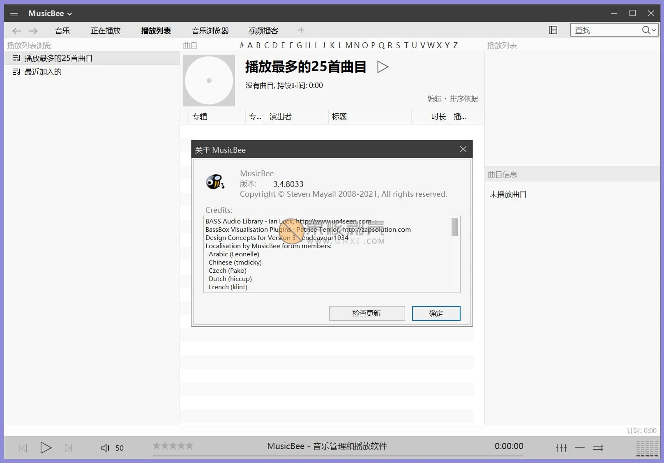
Task: Toggle the panel layout icon
Action: pos(553,30)
